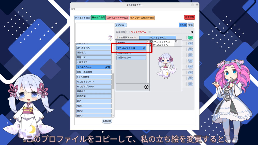The width and height of the screenshot is (258, 145).
Task: Select the 四国めたん04 profile entry
Action: coord(131,58)
